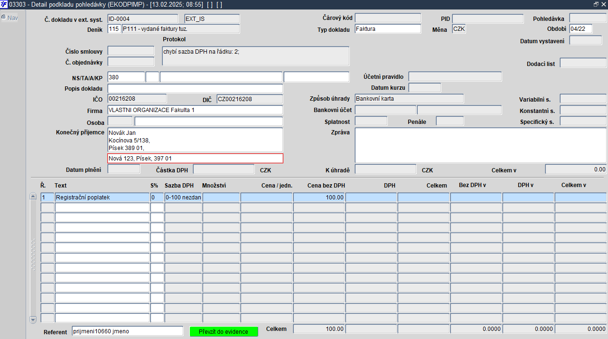Click the Dodací list field
Screen dimensions: 608x339
[583, 63]
